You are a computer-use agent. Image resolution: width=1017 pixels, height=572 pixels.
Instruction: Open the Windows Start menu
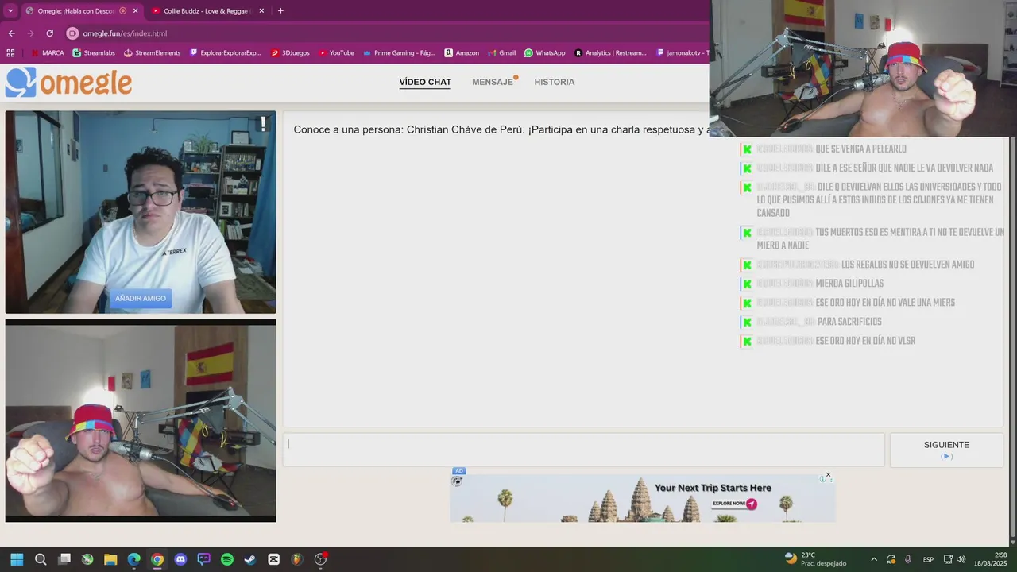17,559
